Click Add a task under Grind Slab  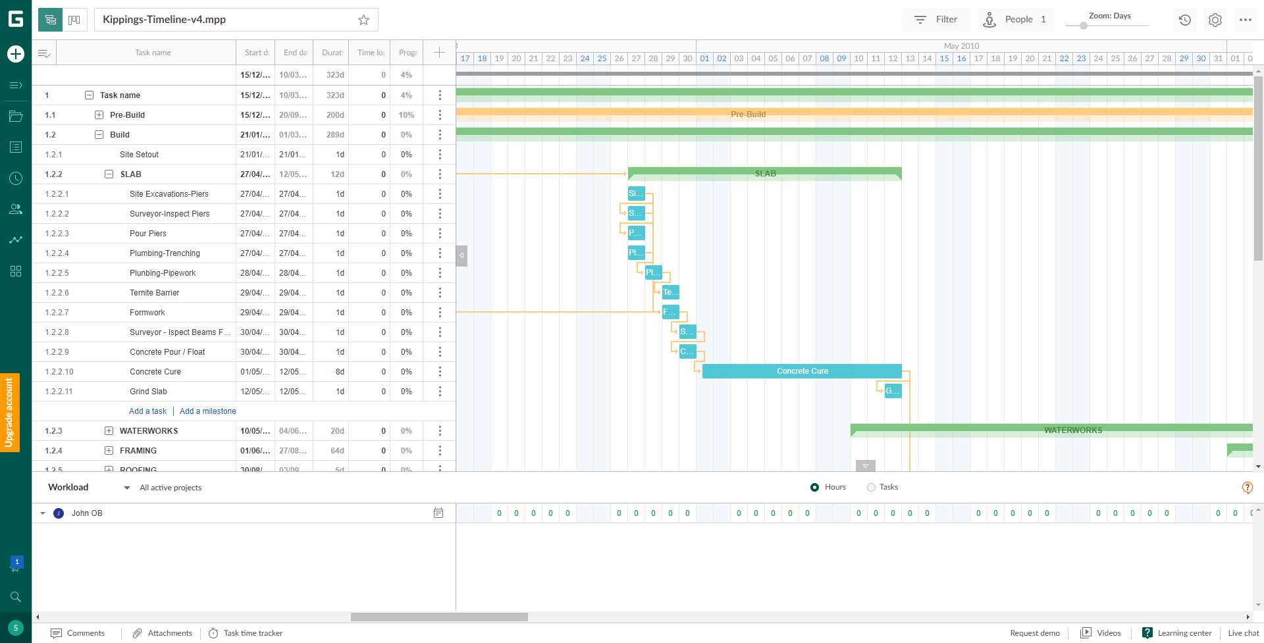coord(147,411)
